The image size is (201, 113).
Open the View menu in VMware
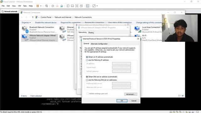pos(14,6)
